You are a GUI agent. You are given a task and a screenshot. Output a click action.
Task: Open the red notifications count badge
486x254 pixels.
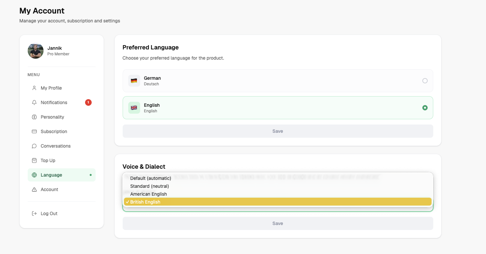point(88,102)
